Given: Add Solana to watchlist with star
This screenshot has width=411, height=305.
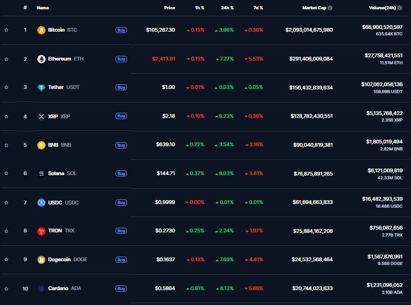Looking at the screenshot, I should point(7,173).
